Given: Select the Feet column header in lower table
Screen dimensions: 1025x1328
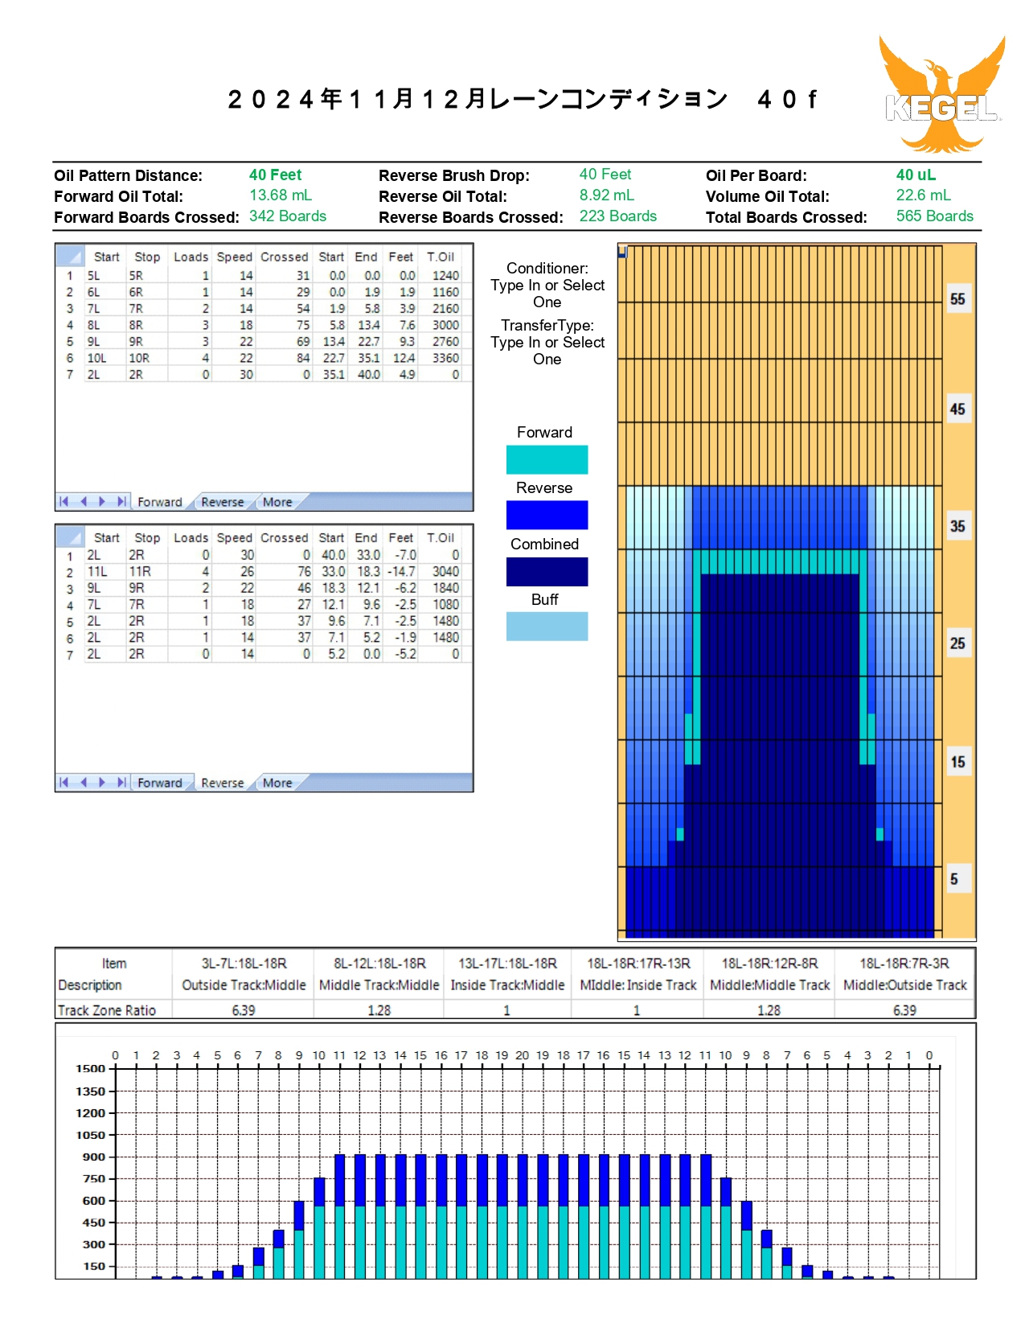Looking at the screenshot, I should click(x=400, y=537).
